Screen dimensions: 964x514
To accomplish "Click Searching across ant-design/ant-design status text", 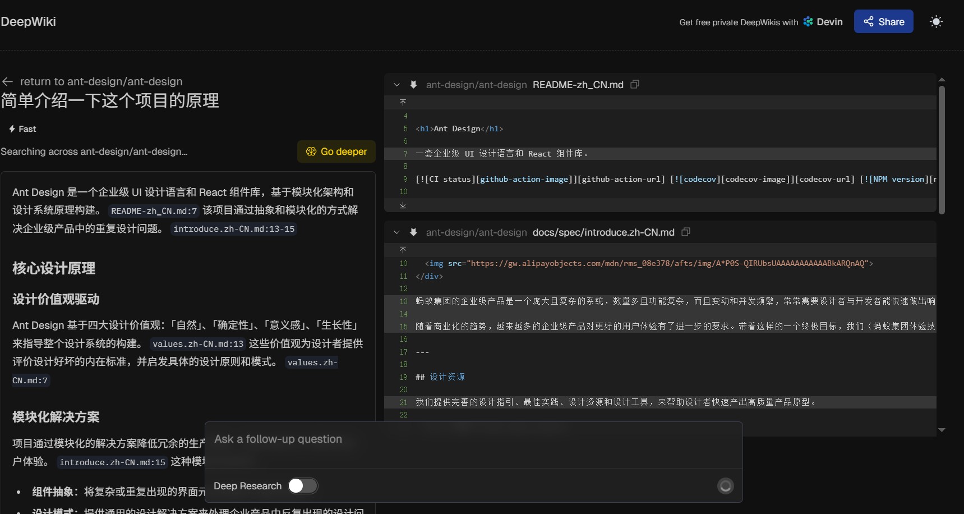I will click(x=94, y=152).
